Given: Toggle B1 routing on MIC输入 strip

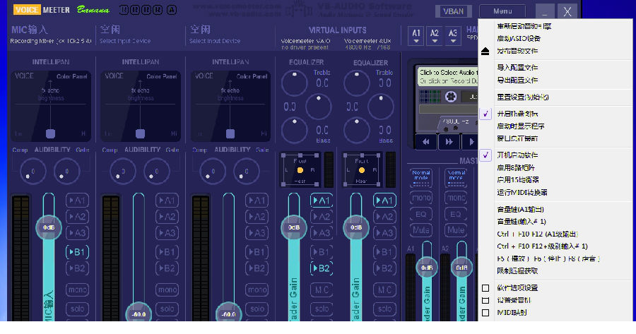Looking at the screenshot, I should [77, 251].
